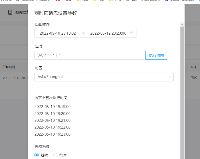Expand timezone list via chevron arrow
This screenshot has width=200, height=159.
coord(169,77)
